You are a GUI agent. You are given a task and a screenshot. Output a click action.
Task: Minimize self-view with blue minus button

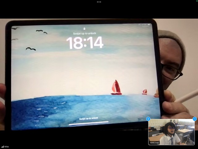click(x=195, y=119)
